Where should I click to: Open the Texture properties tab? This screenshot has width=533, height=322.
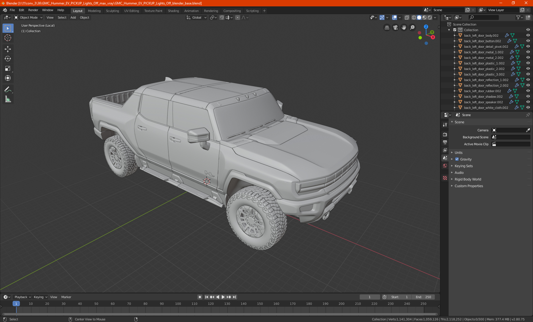tap(445, 178)
